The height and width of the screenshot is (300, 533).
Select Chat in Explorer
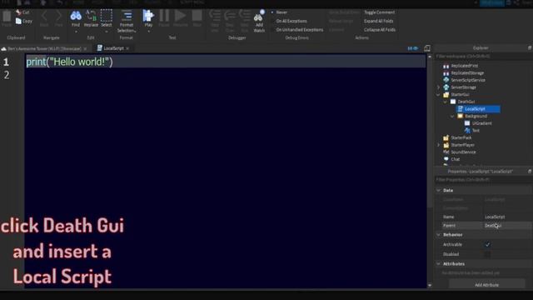coord(456,159)
